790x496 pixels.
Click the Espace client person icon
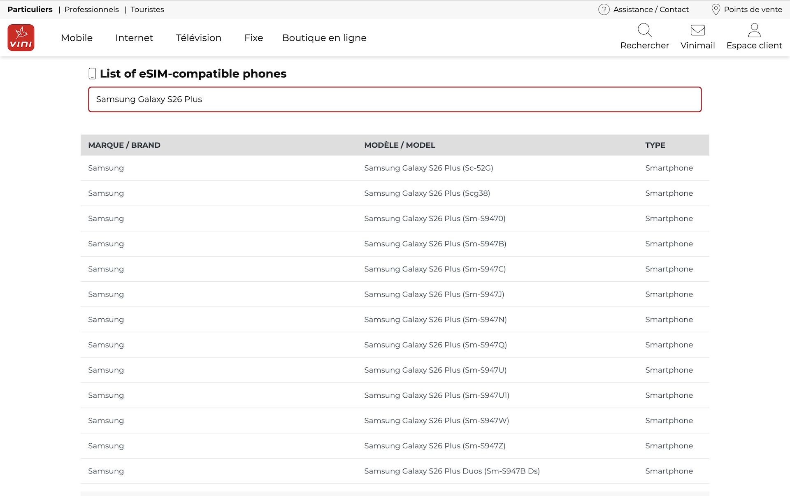click(754, 30)
